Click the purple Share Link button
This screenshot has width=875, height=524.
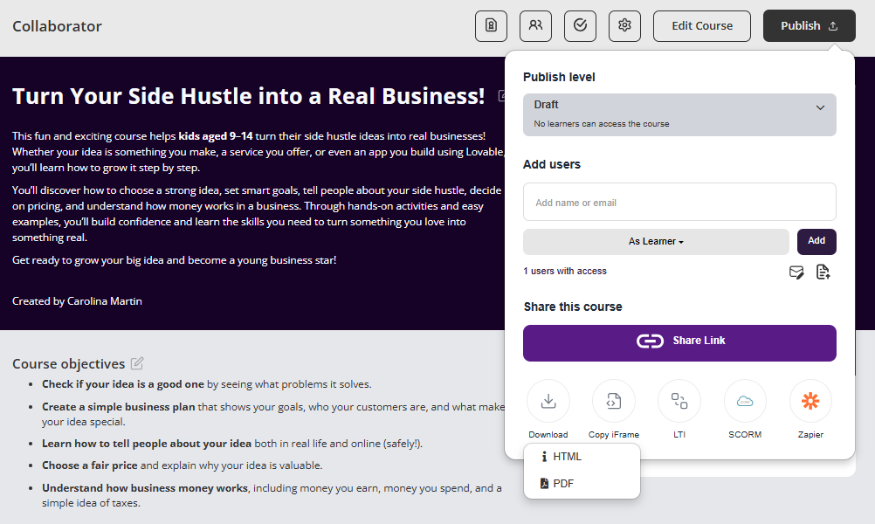tap(679, 342)
